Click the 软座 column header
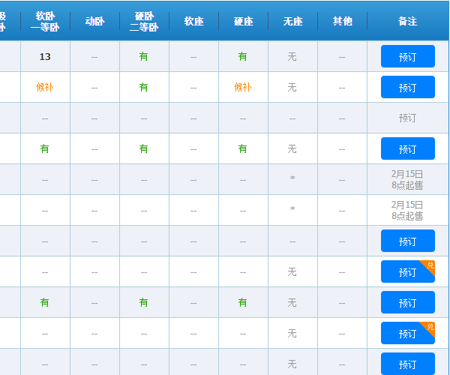The width and height of the screenshot is (450, 375). 193,21
